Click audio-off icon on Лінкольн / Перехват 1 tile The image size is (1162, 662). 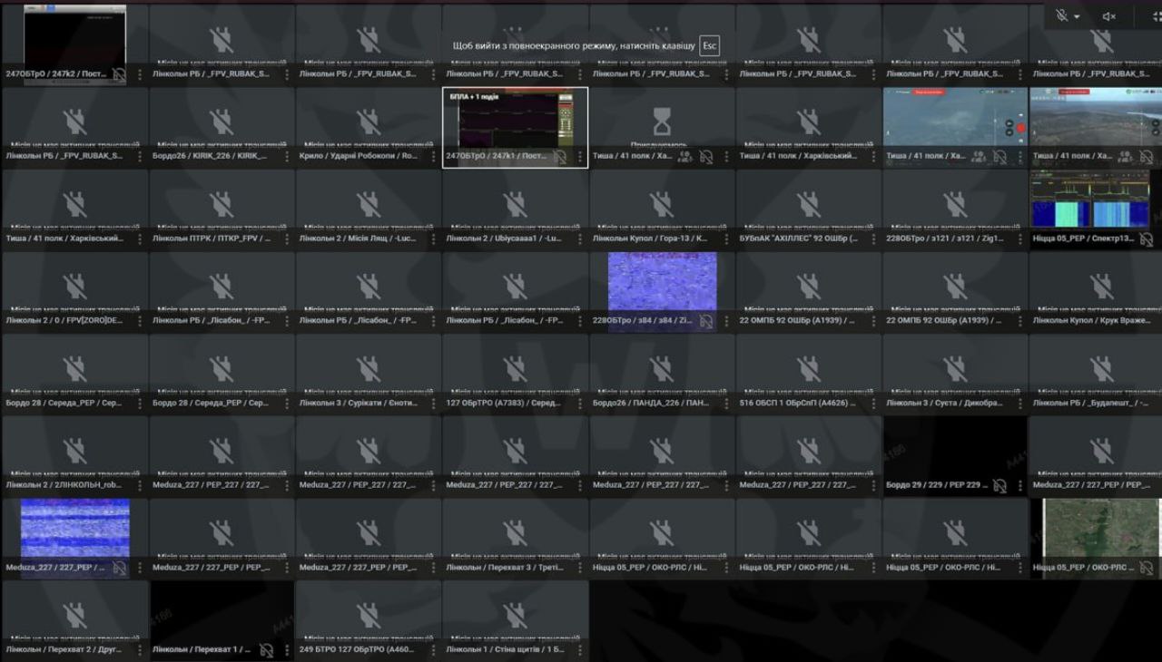click(266, 650)
